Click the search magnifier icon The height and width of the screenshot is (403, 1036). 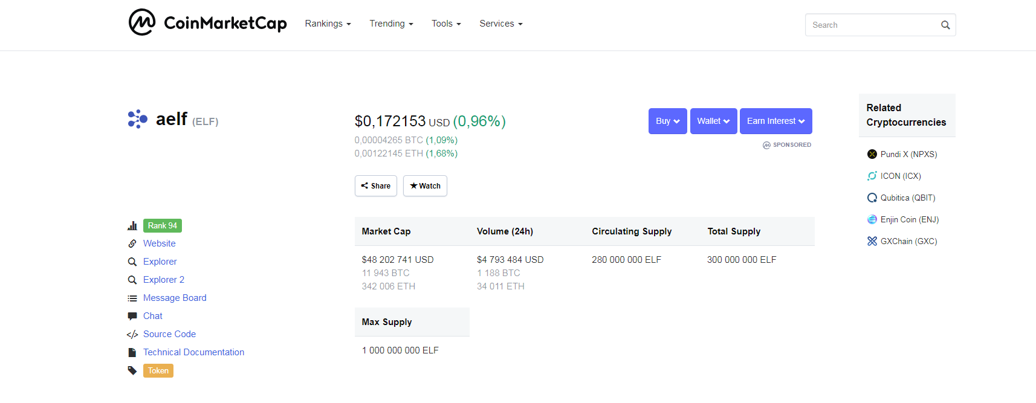coord(945,25)
